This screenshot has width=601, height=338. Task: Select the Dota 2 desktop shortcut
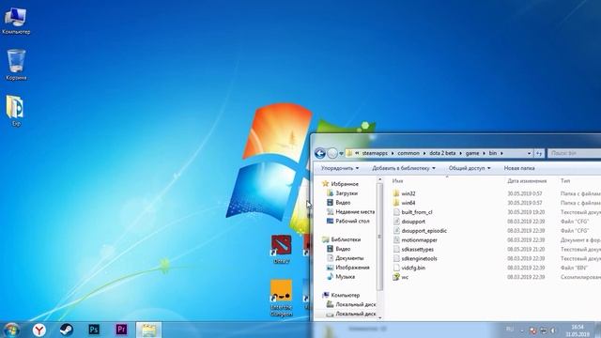tap(282, 249)
